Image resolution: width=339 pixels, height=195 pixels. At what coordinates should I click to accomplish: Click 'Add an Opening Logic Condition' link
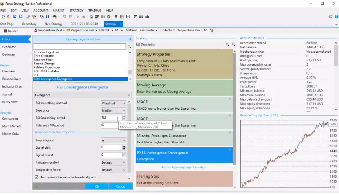(x=184, y=167)
